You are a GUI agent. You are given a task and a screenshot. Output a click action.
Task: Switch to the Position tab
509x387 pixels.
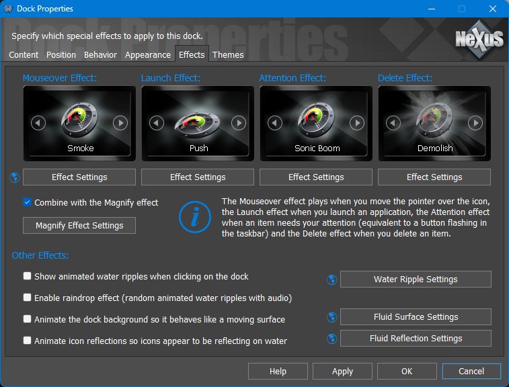click(61, 55)
